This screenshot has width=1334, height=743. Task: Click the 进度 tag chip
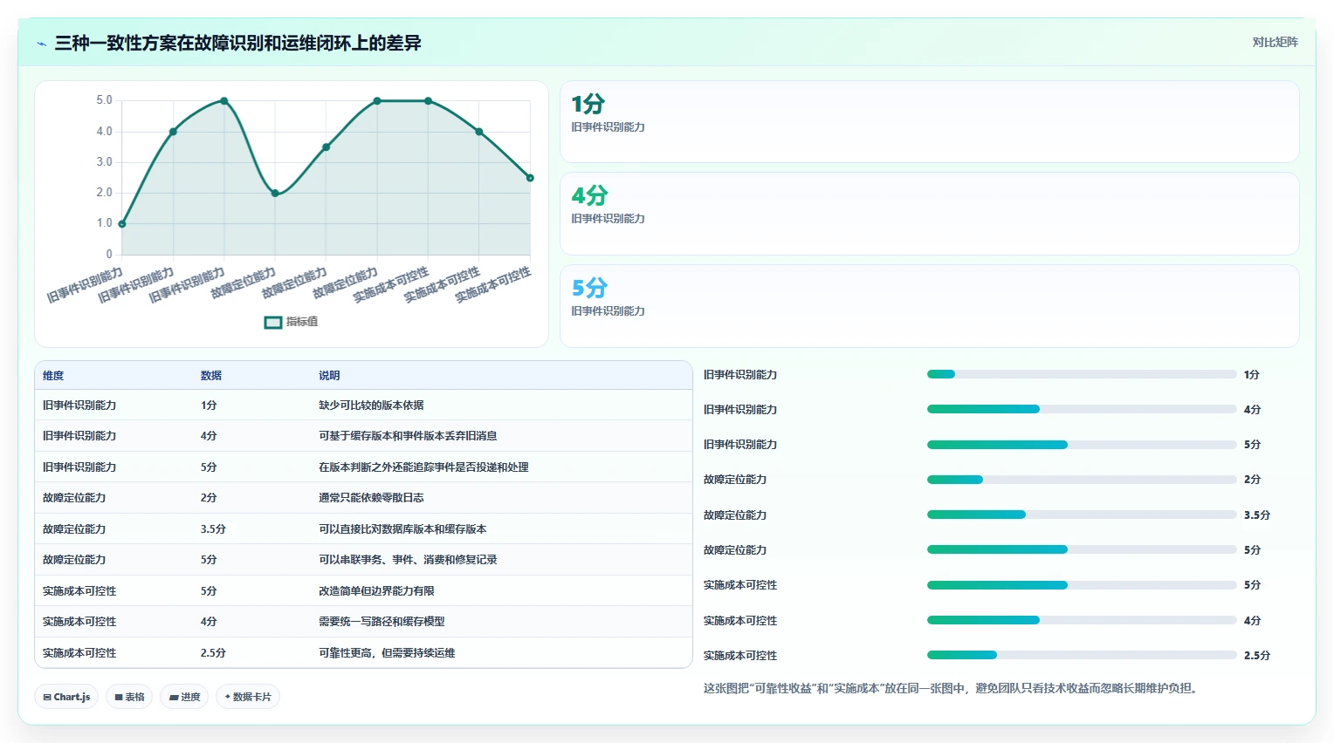[x=184, y=697]
